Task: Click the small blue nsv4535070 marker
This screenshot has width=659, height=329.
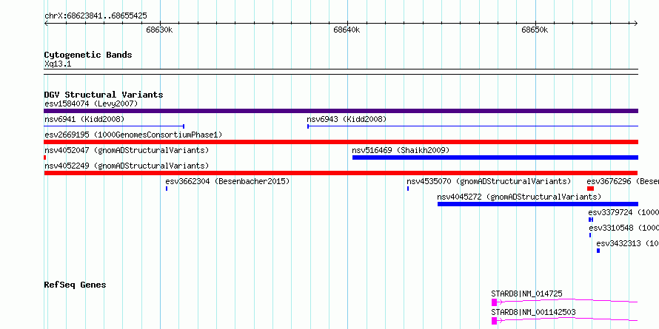Action: [408, 189]
